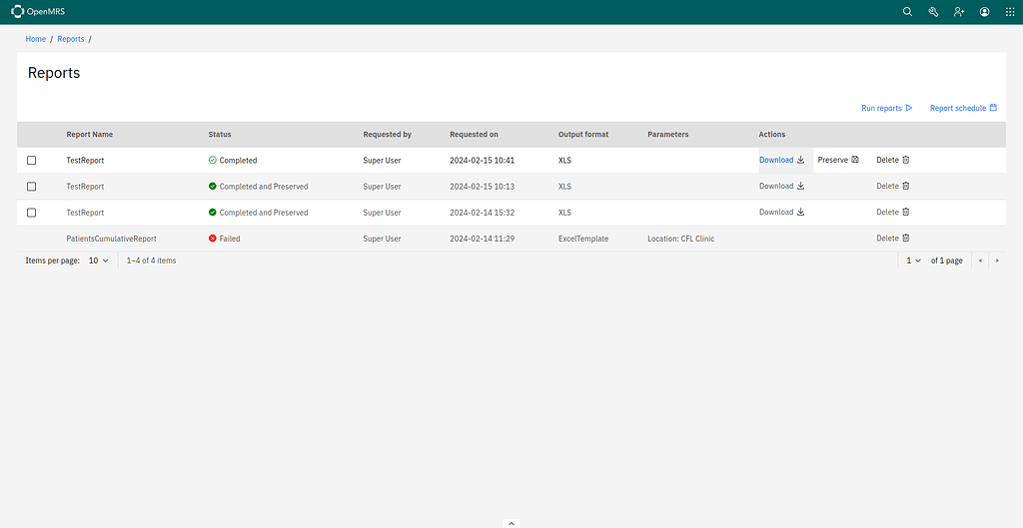Image resolution: width=1023 pixels, height=528 pixels.
Task: Click the Reports page heading
Action: pos(54,73)
